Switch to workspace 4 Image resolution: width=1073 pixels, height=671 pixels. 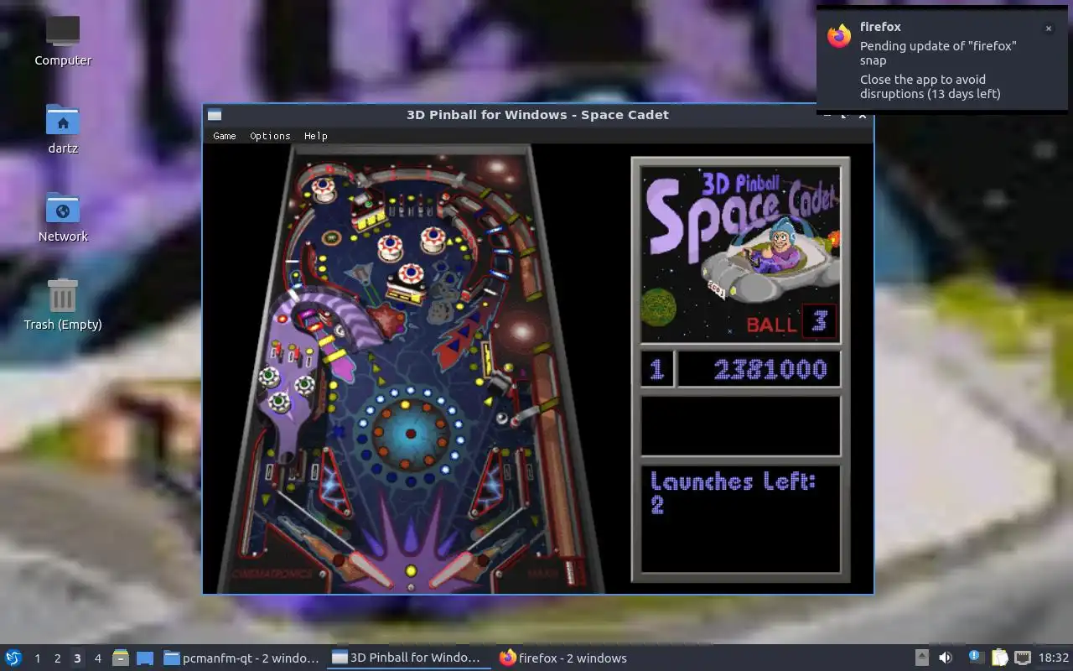click(97, 658)
